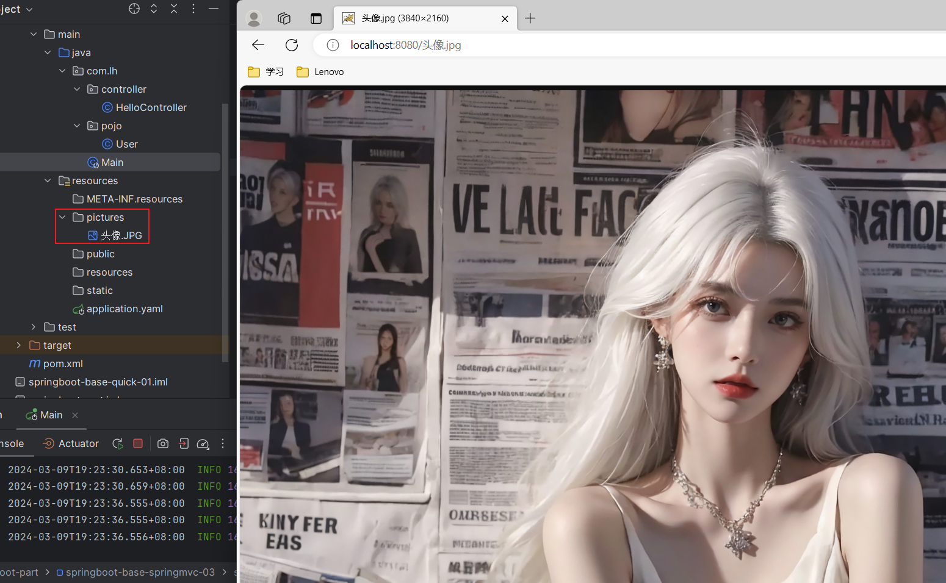
Task: Click project tree vertical scrollbar
Action: pyautogui.click(x=225, y=232)
